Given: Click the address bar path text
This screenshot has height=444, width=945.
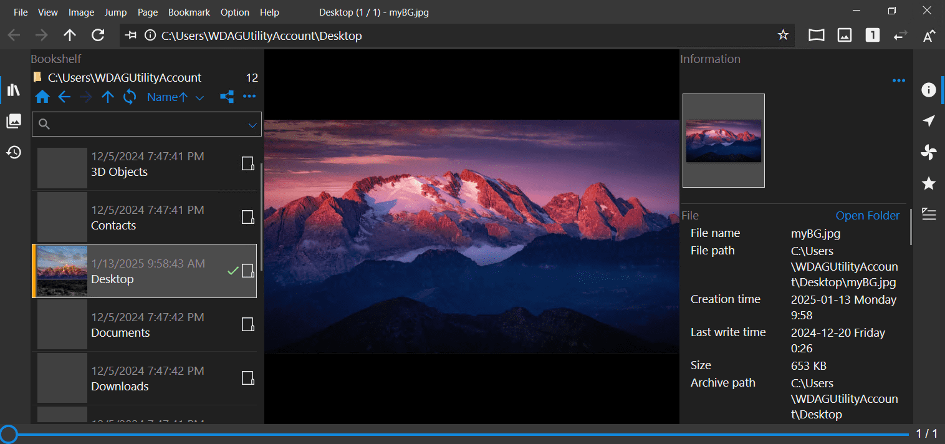Looking at the screenshot, I should point(262,36).
